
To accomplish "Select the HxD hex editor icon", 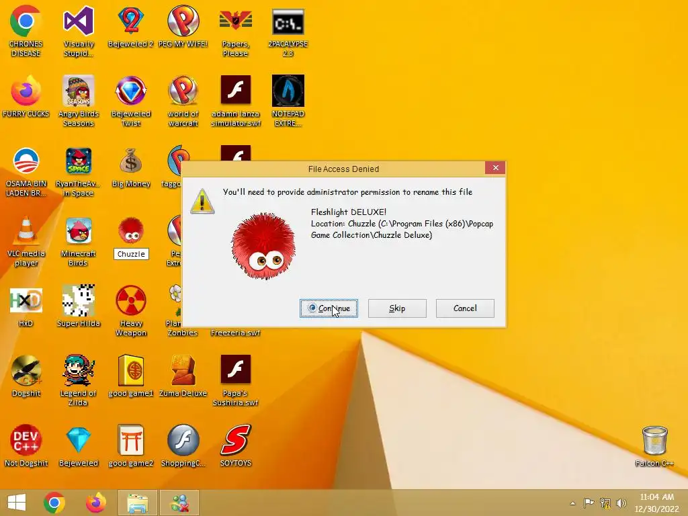I will [x=26, y=300].
